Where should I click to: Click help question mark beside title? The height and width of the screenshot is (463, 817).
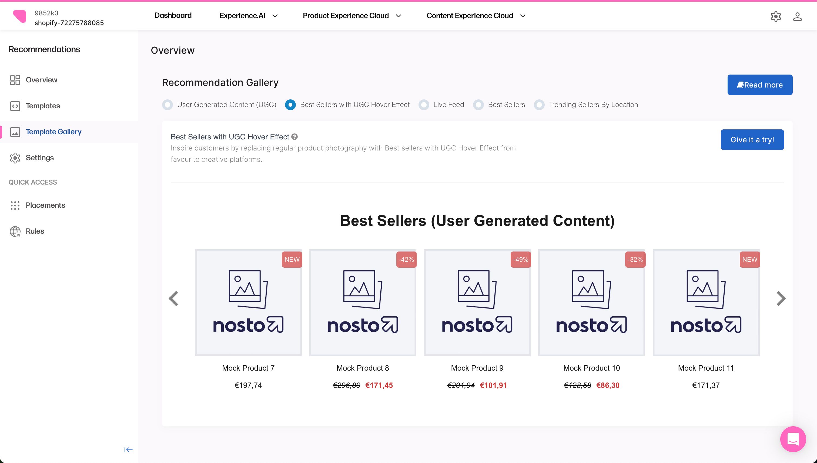[x=294, y=137]
